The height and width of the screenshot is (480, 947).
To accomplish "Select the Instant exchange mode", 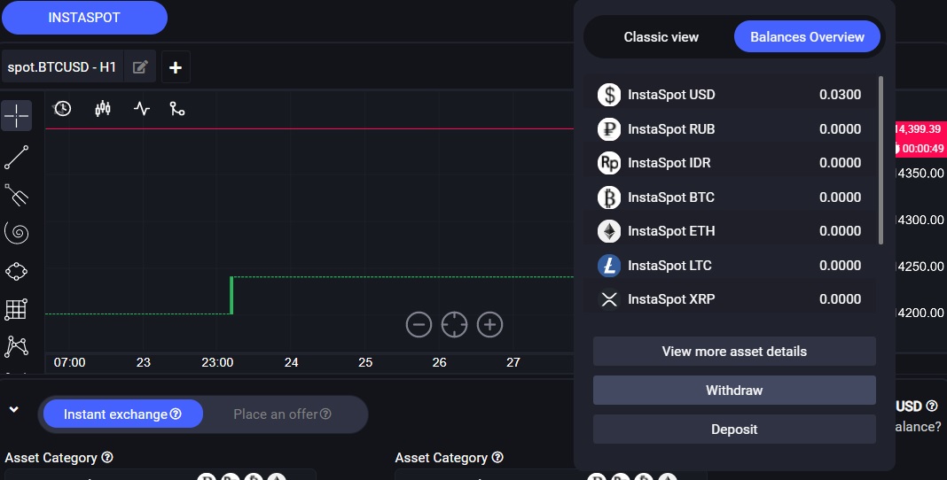I will tap(122, 414).
